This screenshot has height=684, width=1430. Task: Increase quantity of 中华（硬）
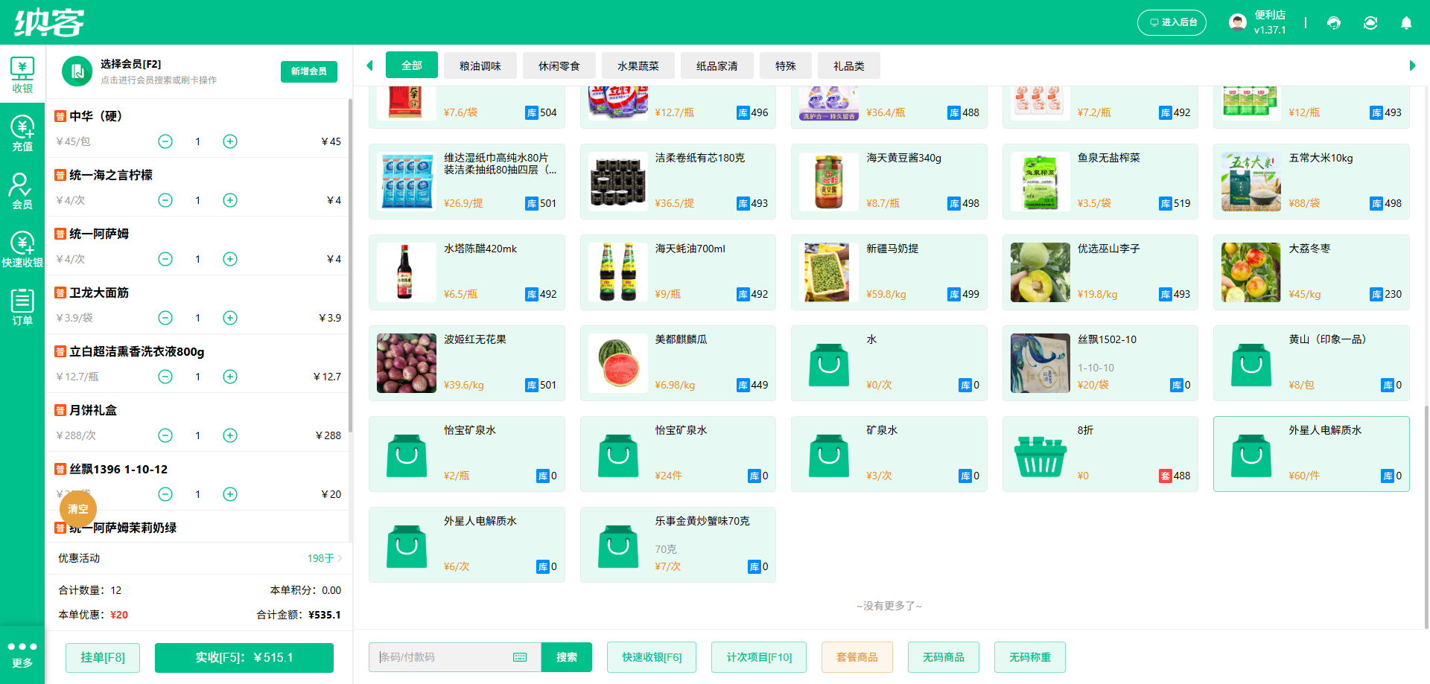pyautogui.click(x=230, y=141)
